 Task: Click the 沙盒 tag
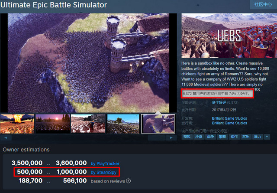point(199,137)
